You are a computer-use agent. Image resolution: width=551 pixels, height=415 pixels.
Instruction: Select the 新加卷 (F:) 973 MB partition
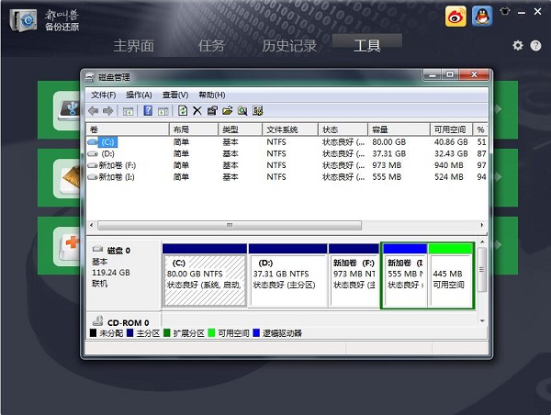[354, 275]
